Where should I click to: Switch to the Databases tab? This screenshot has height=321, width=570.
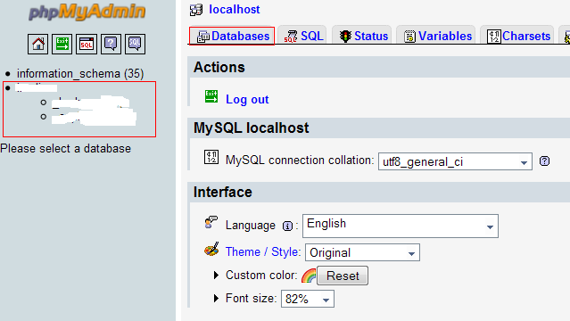pyautogui.click(x=233, y=36)
